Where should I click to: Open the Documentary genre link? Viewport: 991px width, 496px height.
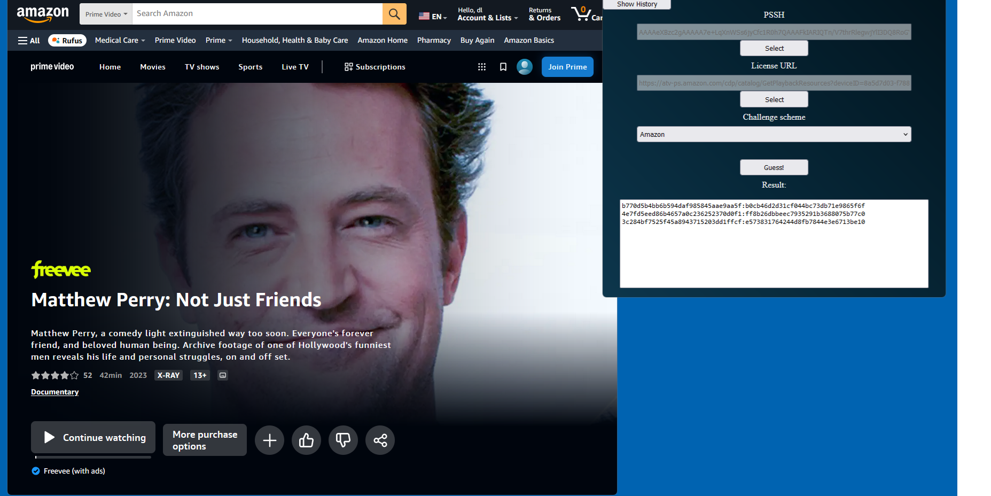(55, 392)
